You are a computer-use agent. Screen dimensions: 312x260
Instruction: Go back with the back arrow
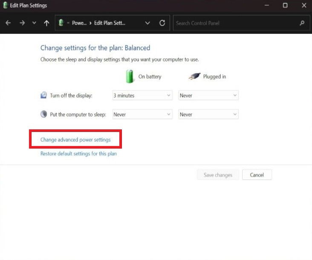(x=8, y=23)
